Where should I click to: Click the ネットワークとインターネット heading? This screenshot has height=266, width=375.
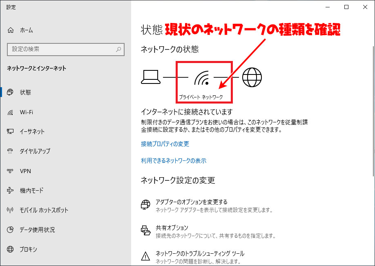pos(37,68)
